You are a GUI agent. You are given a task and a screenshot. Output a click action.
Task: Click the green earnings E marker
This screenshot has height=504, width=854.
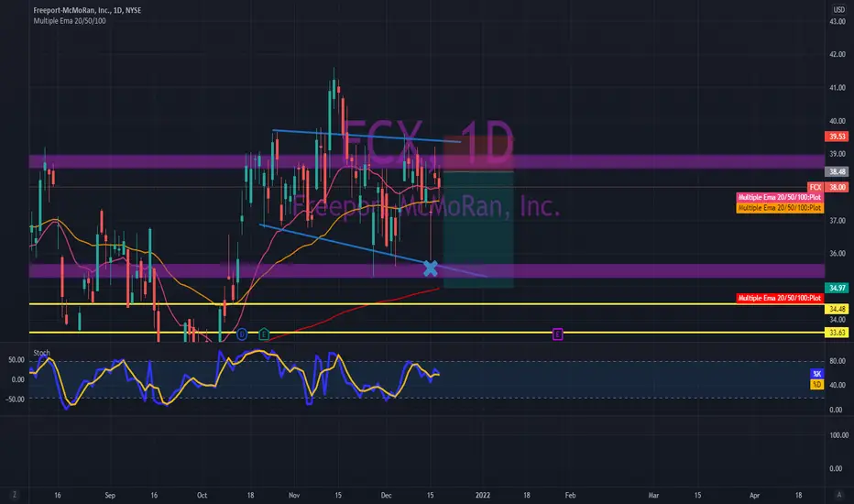point(264,334)
